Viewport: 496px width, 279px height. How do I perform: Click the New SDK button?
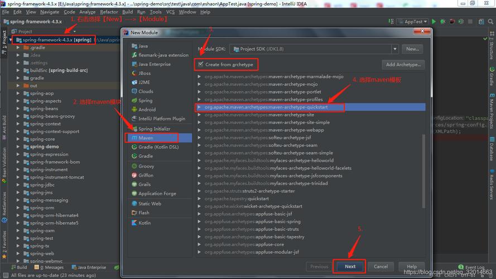pyautogui.click(x=412, y=49)
